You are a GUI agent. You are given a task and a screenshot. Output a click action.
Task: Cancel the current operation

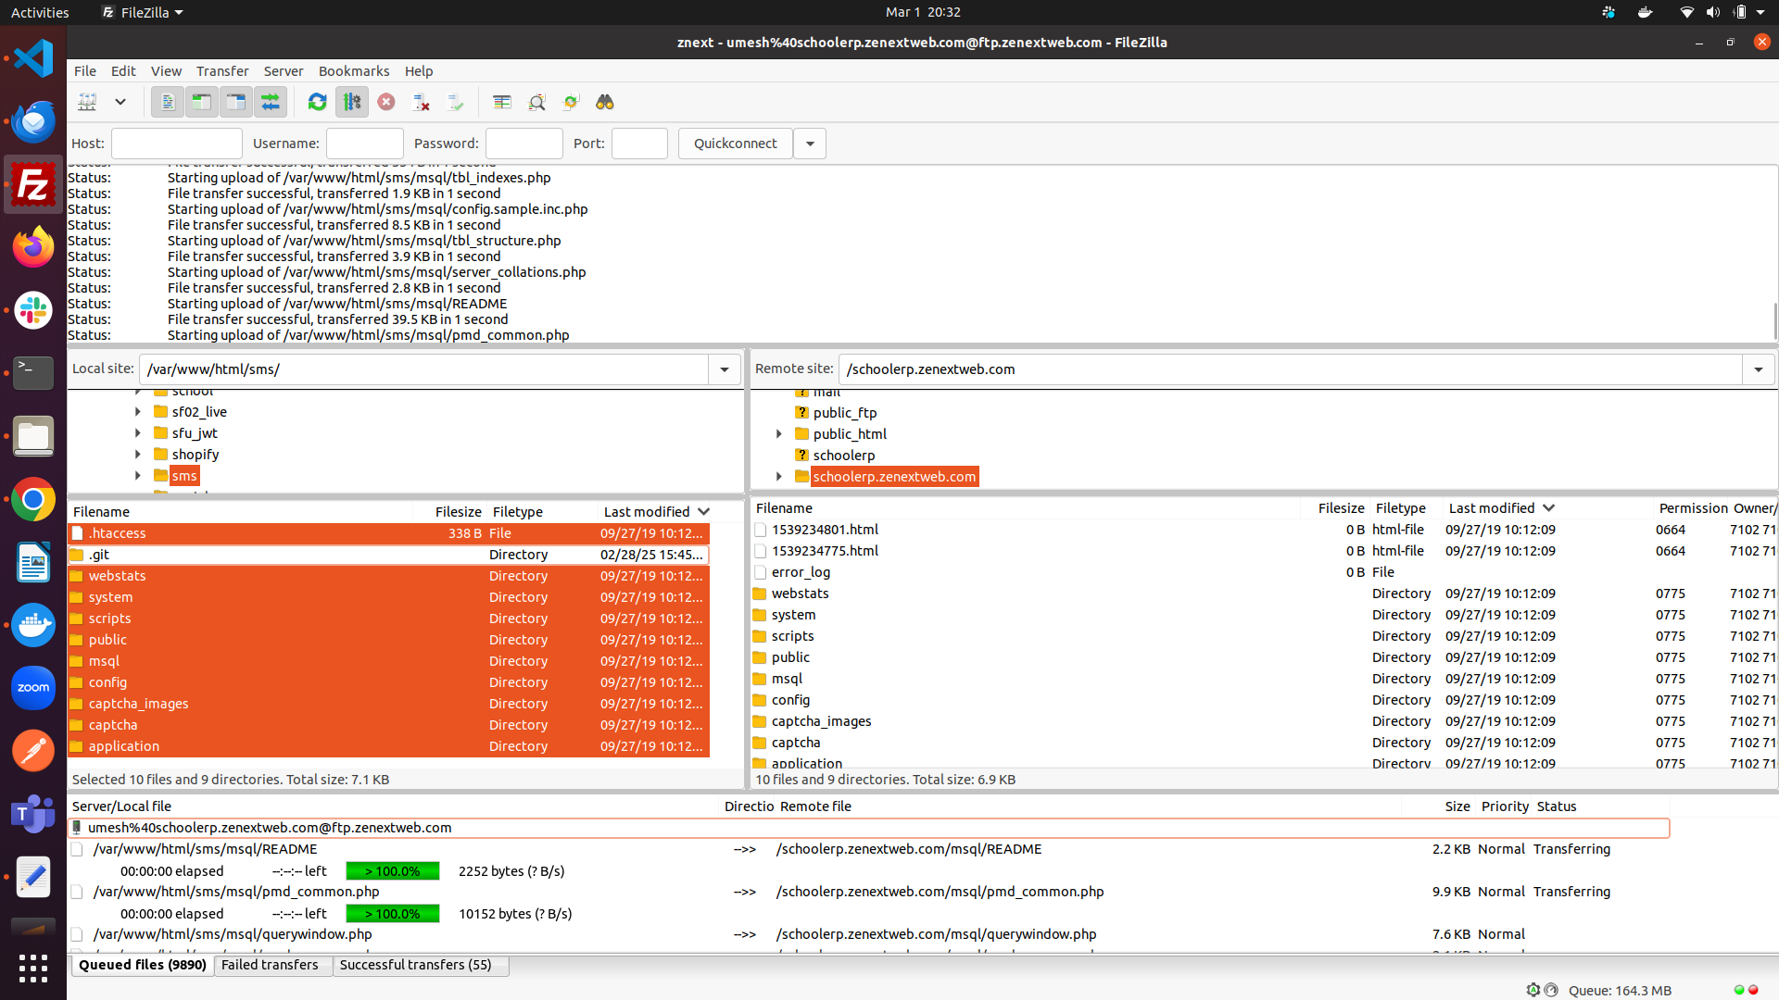point(386,102)
